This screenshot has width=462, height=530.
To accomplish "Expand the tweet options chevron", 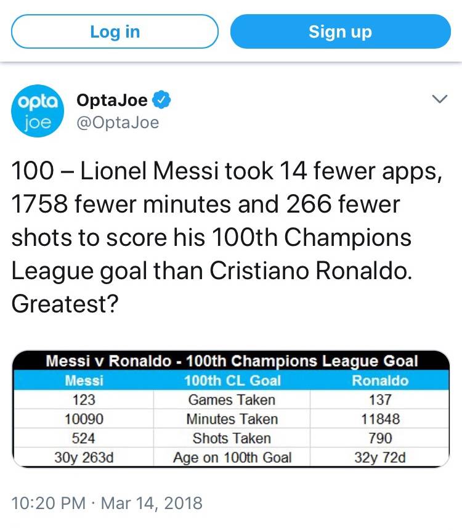I will [x=439, y=99].
